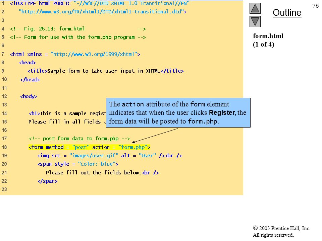Click the '(1 of 4)' page indicator text
322x241 pixels.
click(x=264, y=44)
